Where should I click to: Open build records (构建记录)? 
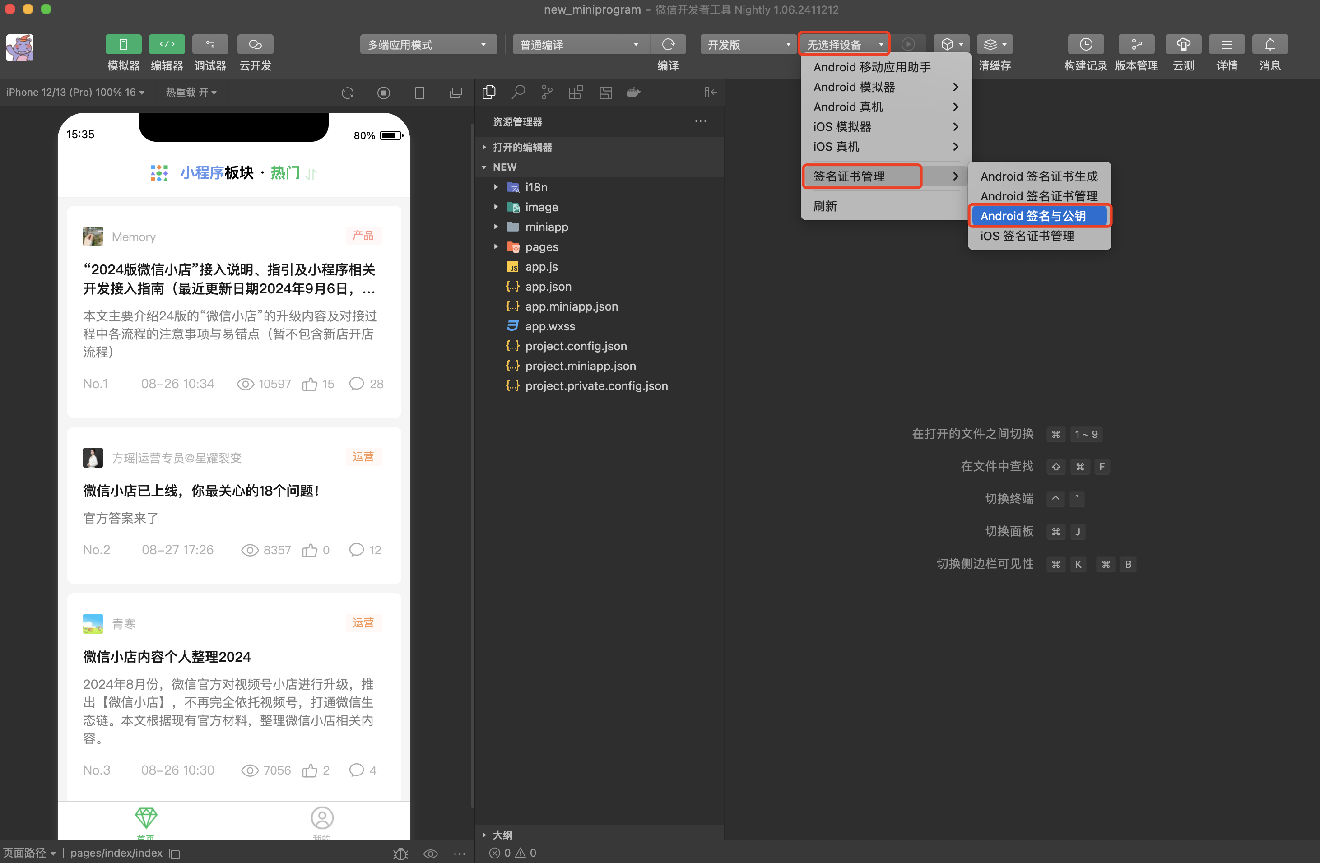pyautogui.click(x=1085, y=44)
